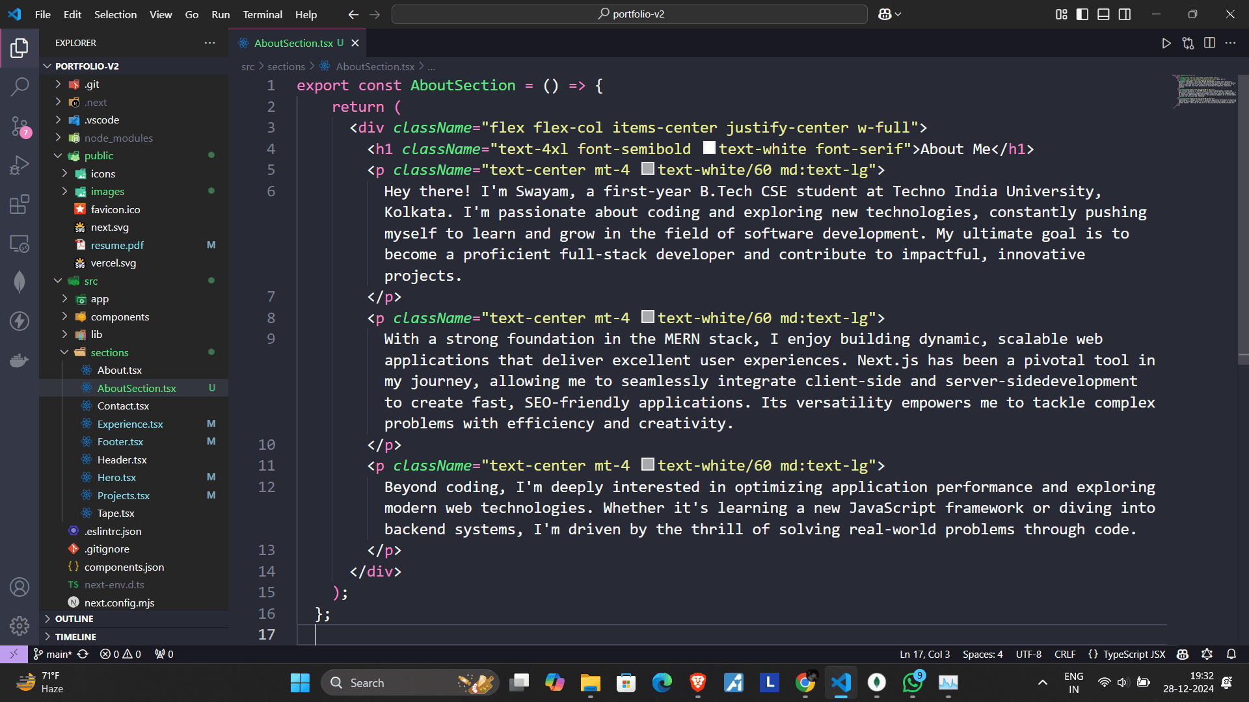Open the Explorer view in activity bar

click(x=20, y=47)
